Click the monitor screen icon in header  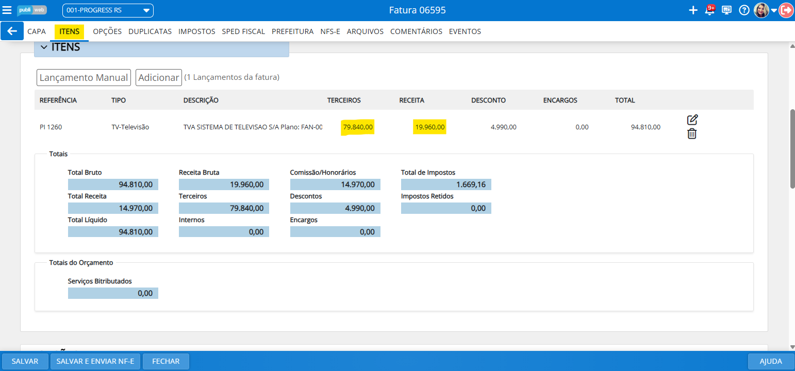[x=727, y=10]
